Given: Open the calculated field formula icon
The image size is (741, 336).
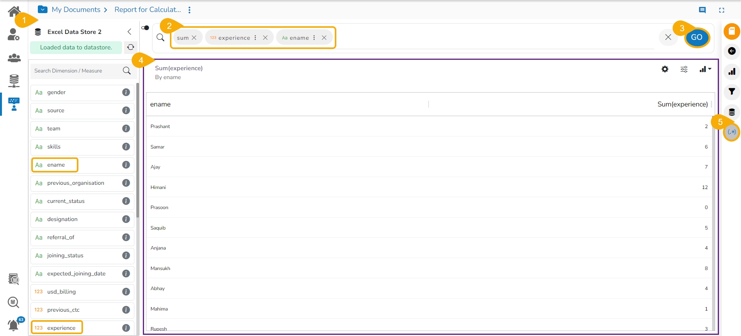Looking at the screenshot, I should tap(731, 132).
